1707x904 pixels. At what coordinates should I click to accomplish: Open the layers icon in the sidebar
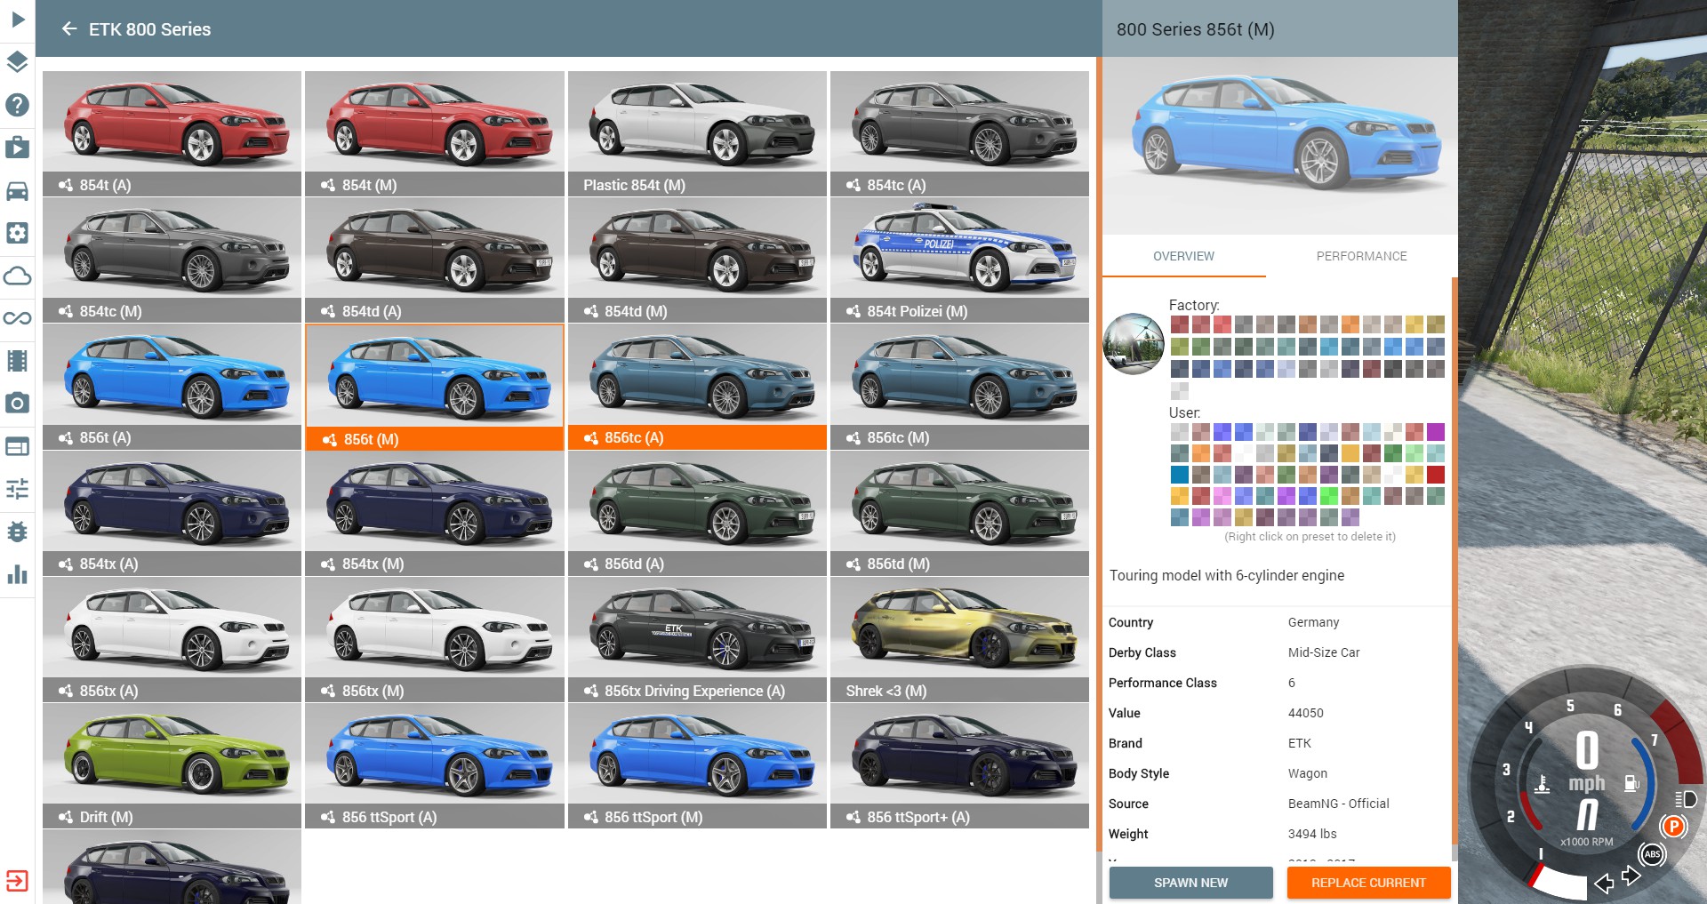pyautogui.click(x=17, y=62)
